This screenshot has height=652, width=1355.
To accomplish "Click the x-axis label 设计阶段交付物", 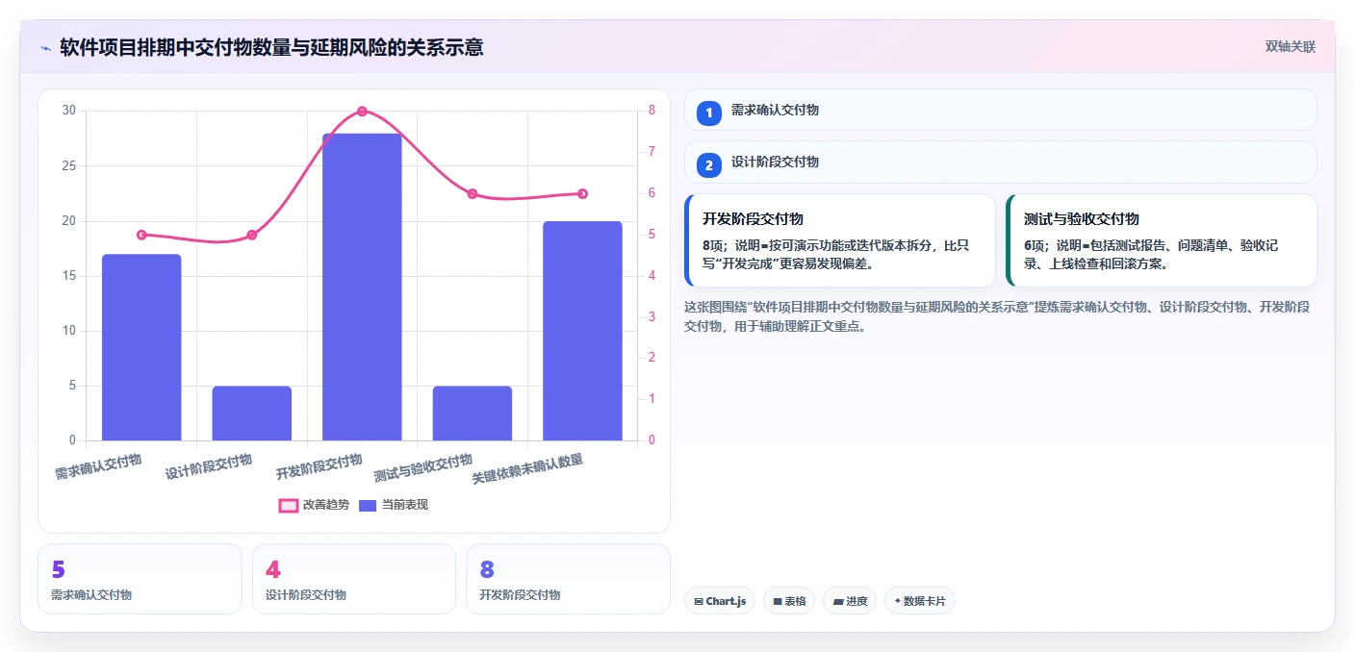I will (x=209, y=467).
